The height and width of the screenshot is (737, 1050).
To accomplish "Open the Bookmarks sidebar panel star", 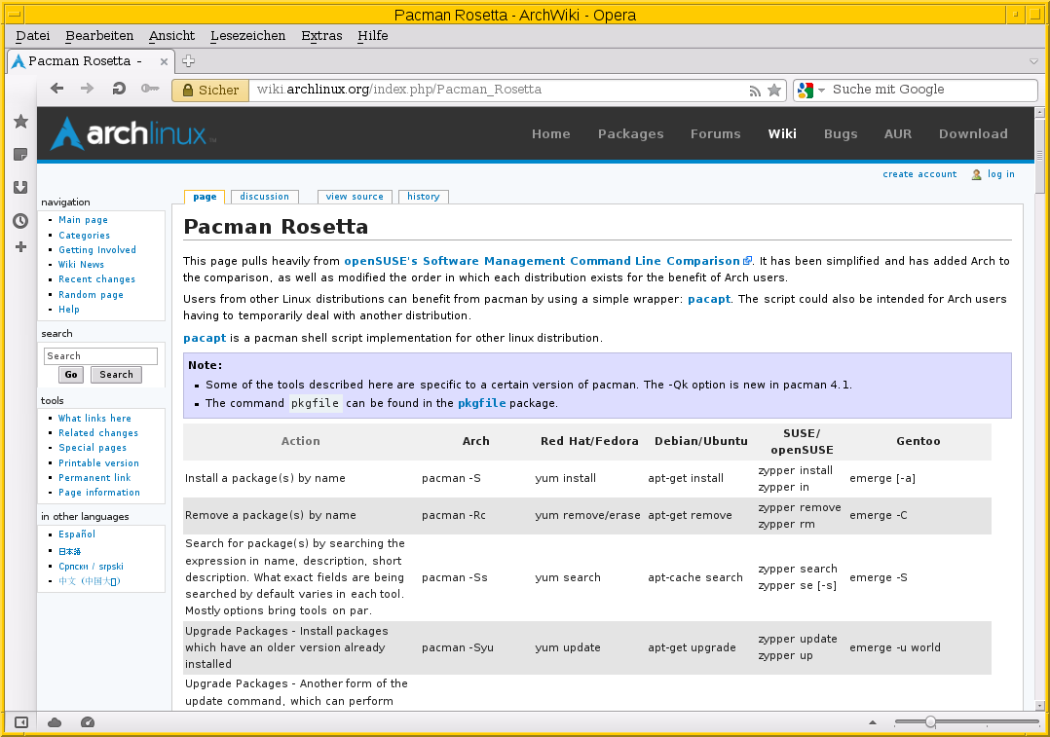I will click(20, 122).
